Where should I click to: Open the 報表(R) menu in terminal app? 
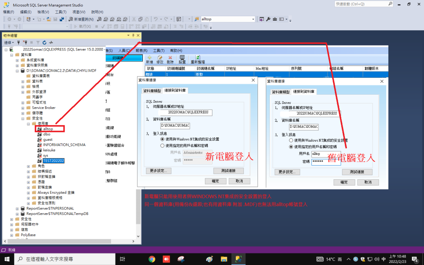tap(142, 51)
